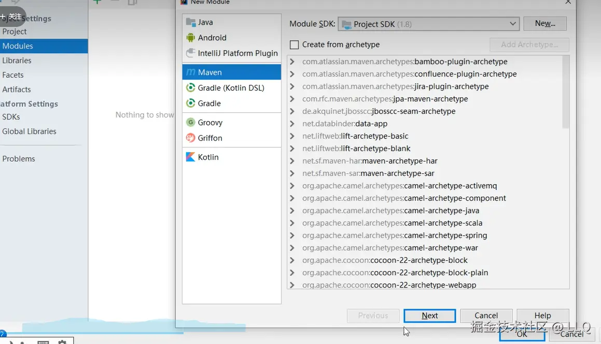Expand bamboo-plugin-archetype entry
The width and height of the screenshot is (601, 344).
pyautogui.click(x=292, y=62)
